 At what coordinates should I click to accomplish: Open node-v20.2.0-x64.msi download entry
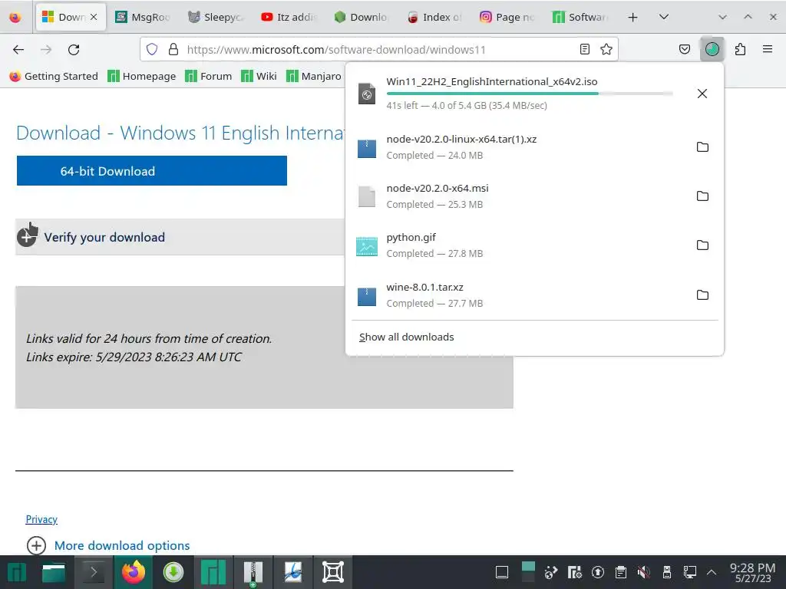point(521,196)
